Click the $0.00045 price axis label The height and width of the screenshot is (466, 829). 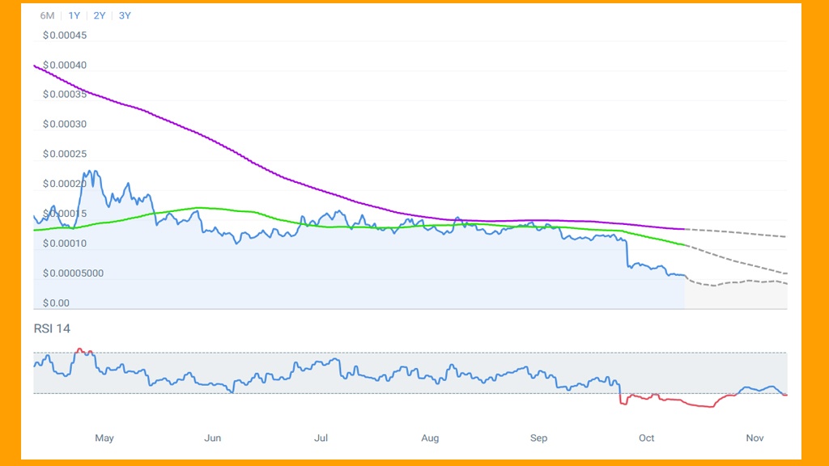pyautogui.click(x=65, y=36)
